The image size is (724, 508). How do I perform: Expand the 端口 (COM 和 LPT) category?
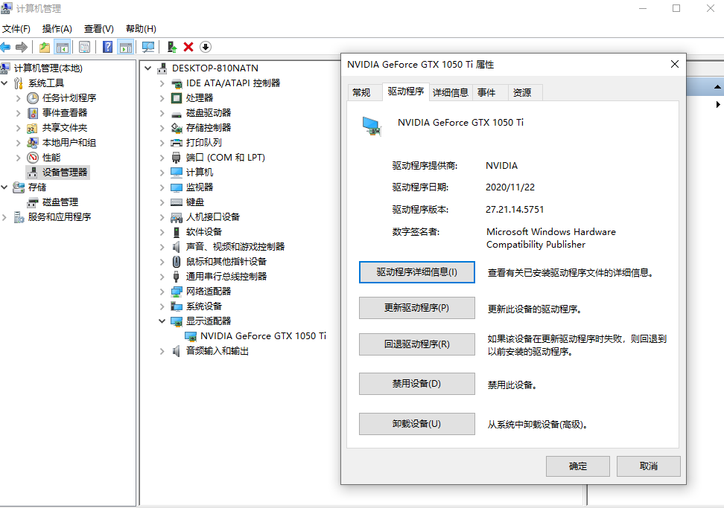point(162,158)
